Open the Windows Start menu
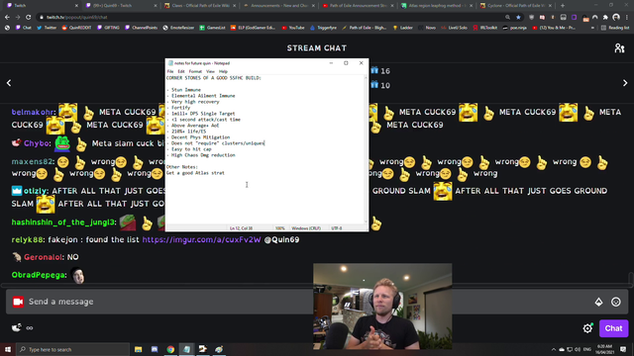 pos(8,349)
